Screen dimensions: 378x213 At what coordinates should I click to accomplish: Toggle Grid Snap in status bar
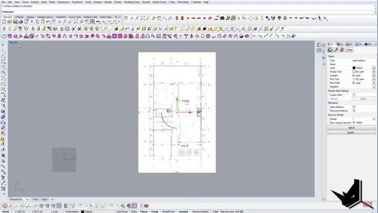pyautogui.click(x=122, y=211)
